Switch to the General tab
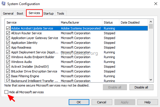The width and height of the screenshot is (160, 107). [8, 13]
